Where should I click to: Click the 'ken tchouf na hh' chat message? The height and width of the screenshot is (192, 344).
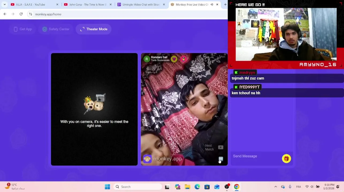pyautogui.click(x=246, y=93)
